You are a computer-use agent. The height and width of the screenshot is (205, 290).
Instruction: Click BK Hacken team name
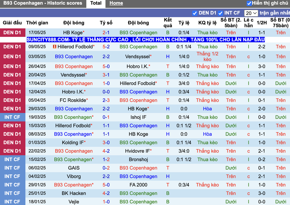point(74,193)
